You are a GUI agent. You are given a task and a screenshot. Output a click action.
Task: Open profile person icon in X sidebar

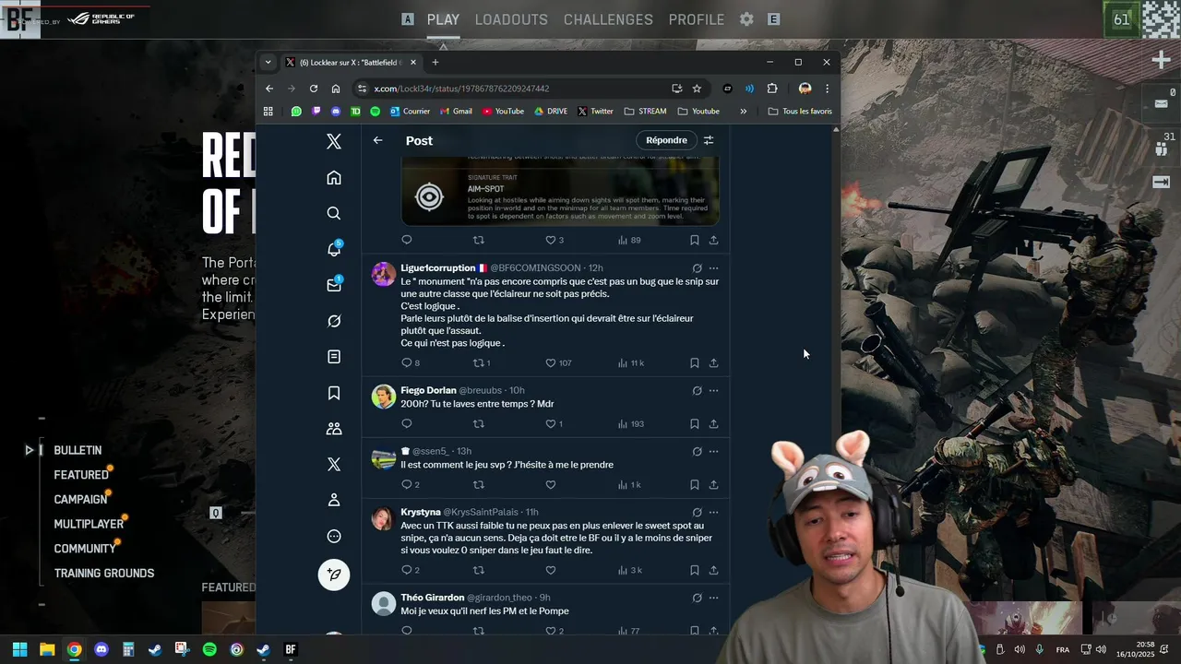click(334, 500)
